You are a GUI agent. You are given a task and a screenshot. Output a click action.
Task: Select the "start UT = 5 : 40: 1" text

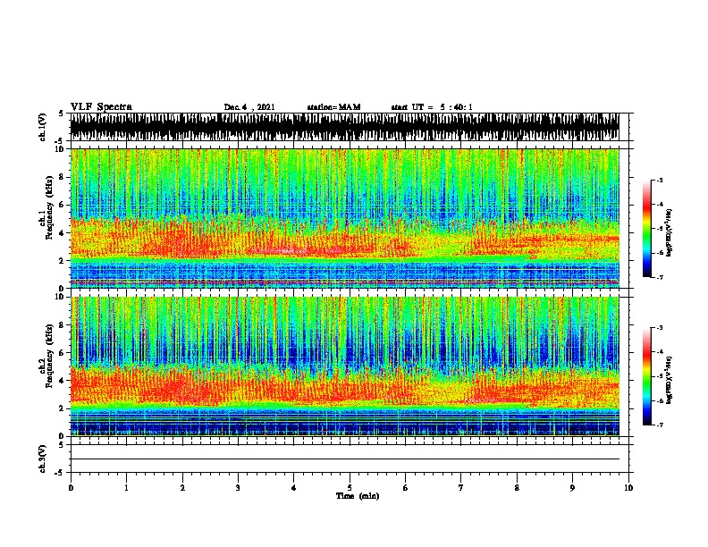[432, 107]
